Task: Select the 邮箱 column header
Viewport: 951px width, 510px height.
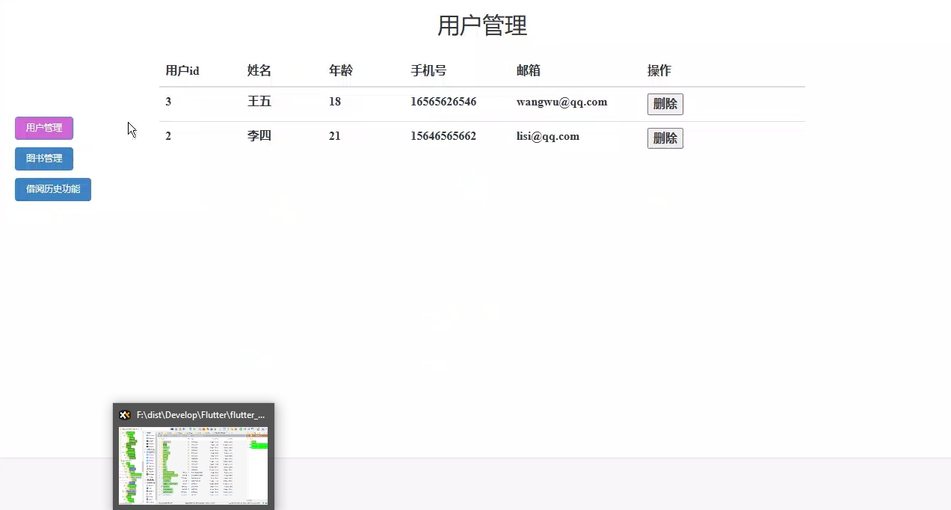Action: coord(529,71)
